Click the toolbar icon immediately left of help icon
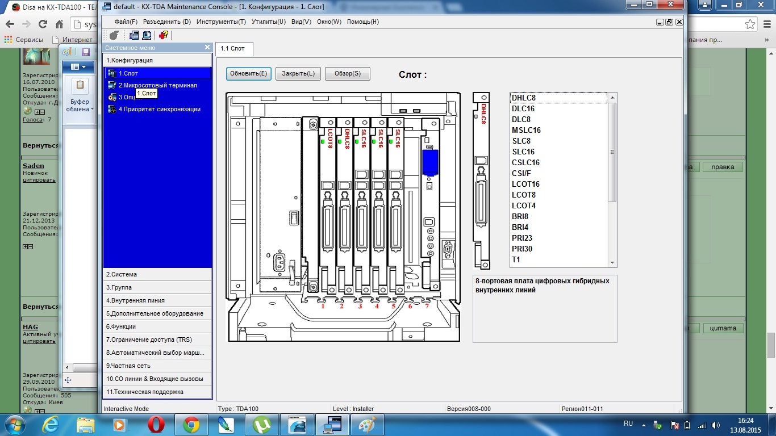 (147, 35)
